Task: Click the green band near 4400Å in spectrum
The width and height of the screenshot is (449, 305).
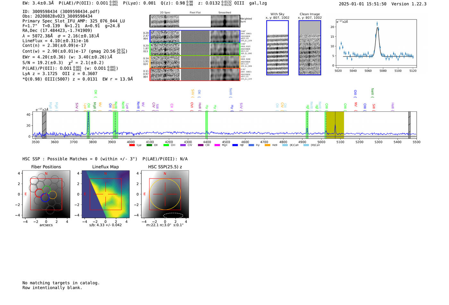Action: [x=207, y=125]
